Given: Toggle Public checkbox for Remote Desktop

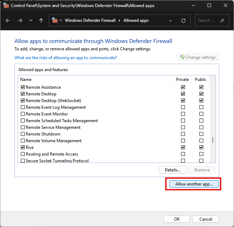Looking at the screenshot, I should pyautogui.click(x=201, y=94).
